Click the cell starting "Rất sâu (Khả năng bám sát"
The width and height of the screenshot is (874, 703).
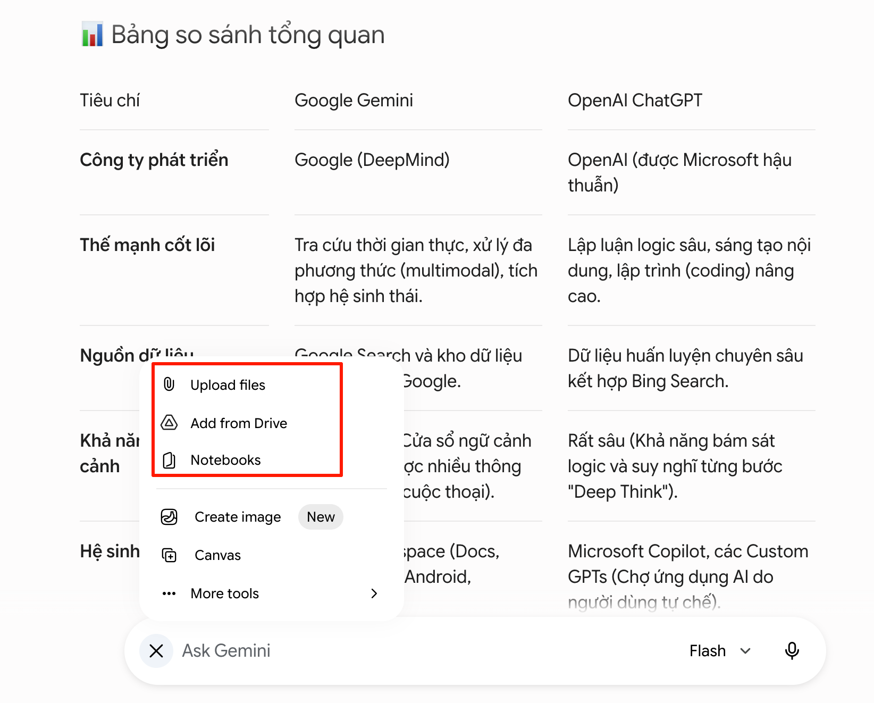pos(675,466)
